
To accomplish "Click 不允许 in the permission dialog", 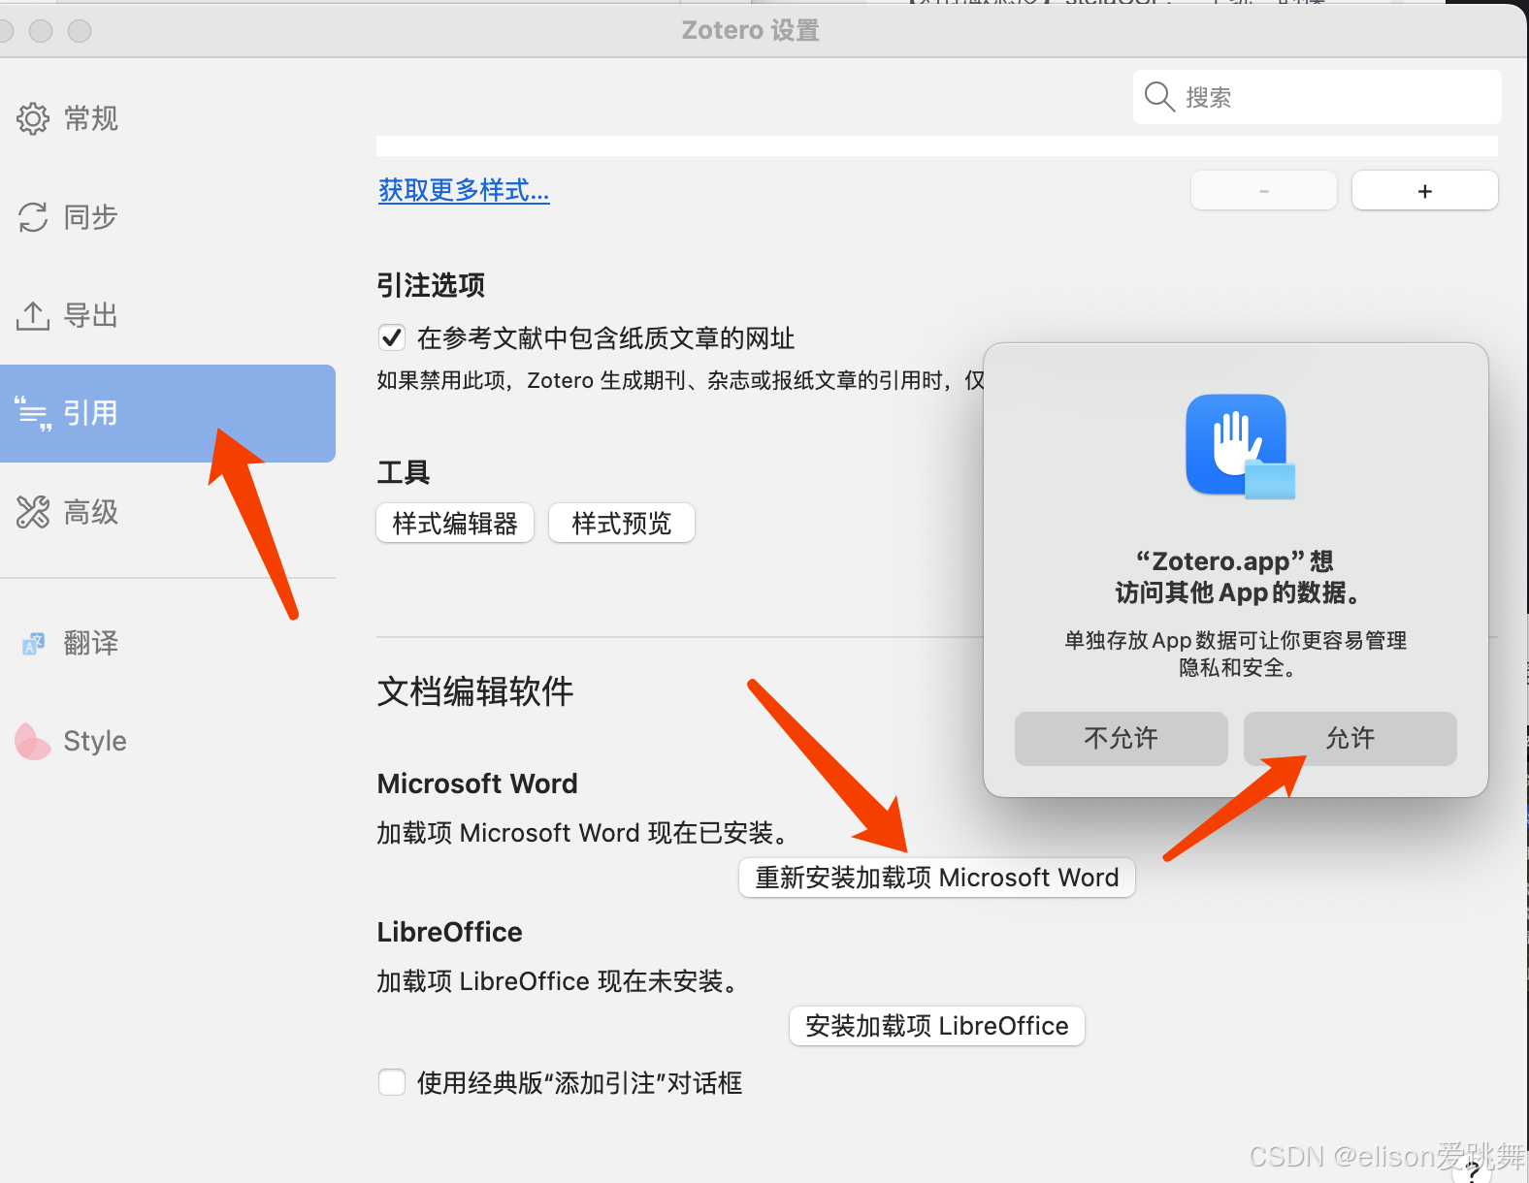I will [x=1122, y=739].
